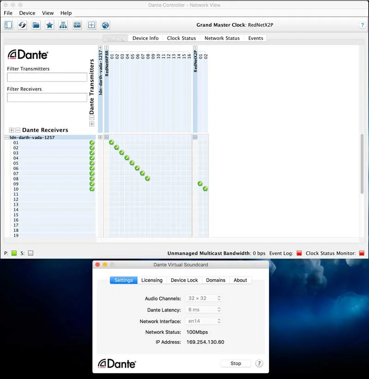Click the green P primary status indicator

point(14,253)
